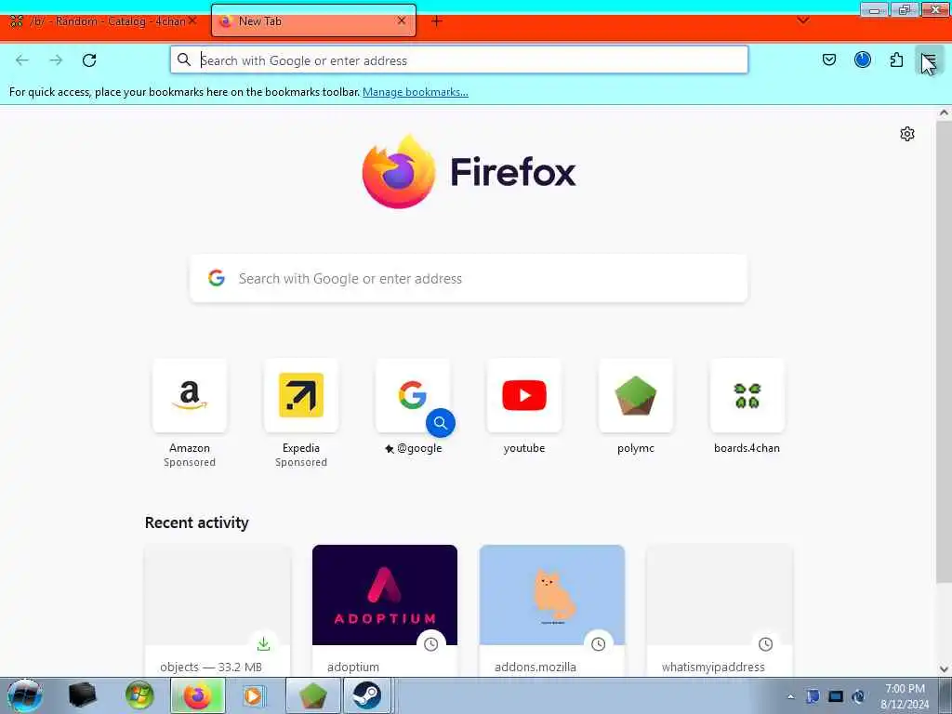This screenshot has width=952, height=714.
Task: Click the network monitor tray icon
Action: (x=836, y=696)
